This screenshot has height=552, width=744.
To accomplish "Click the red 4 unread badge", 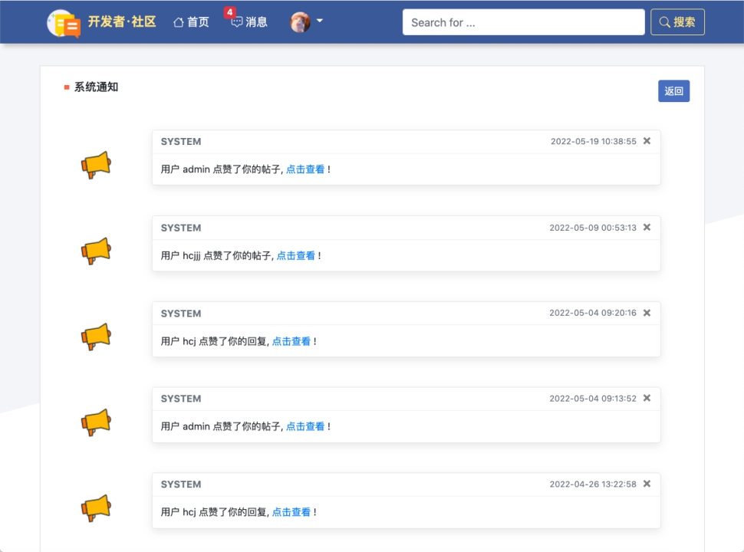I will [229, 12].
